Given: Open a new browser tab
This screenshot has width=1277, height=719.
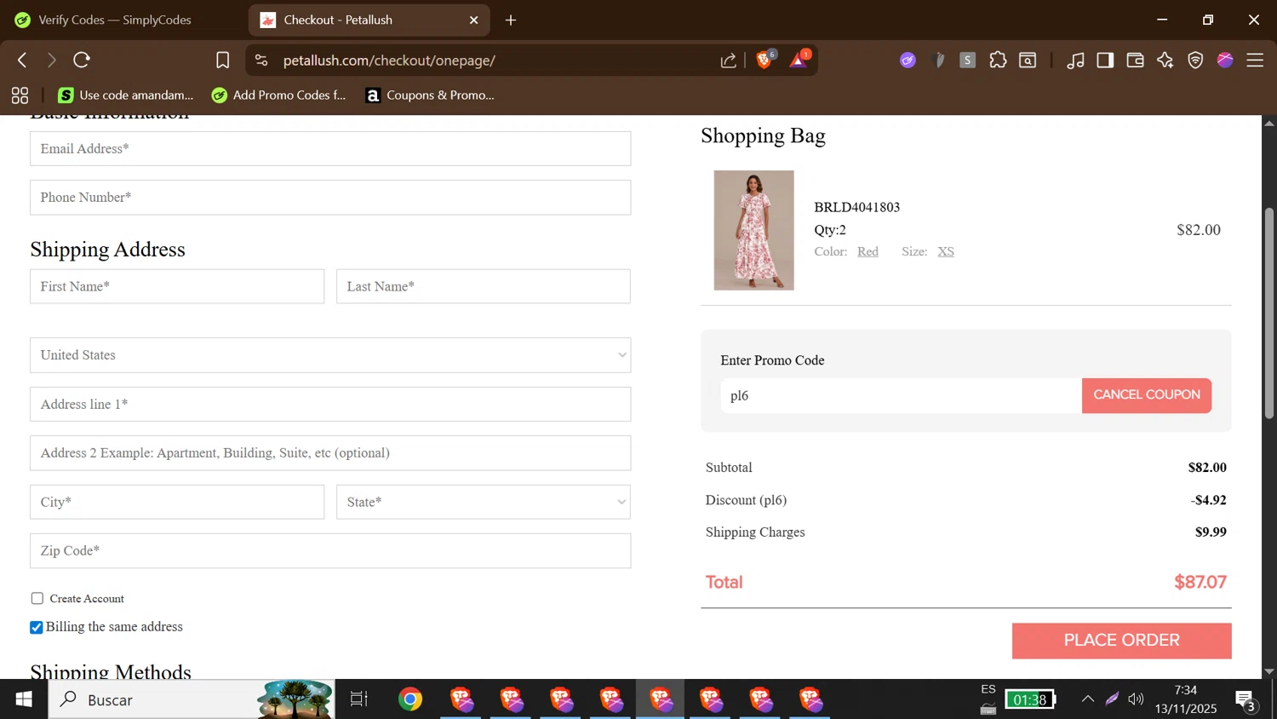Looking at the screenshot, I should pyautogui.click(x=511, y=20).
